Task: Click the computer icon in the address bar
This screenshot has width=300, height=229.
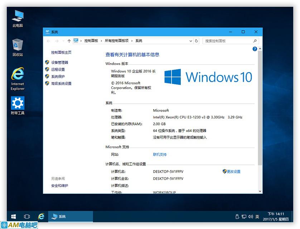Action: [76, 41]
